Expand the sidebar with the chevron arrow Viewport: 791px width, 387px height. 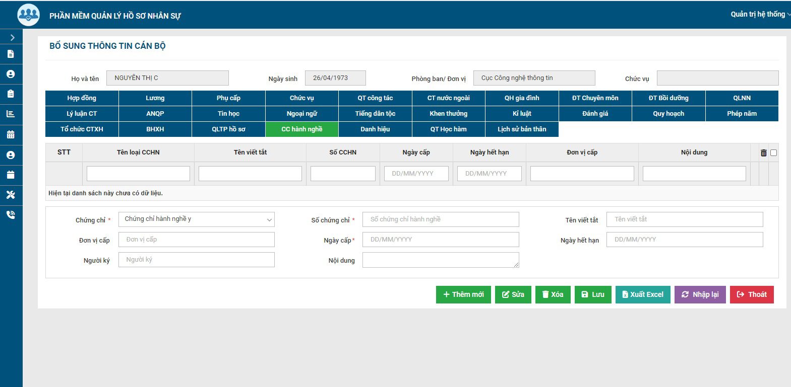click(x=12, y=38)
